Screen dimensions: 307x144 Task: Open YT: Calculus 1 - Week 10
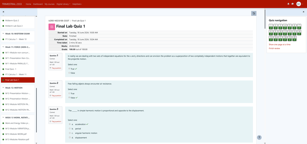click(16, 39)
